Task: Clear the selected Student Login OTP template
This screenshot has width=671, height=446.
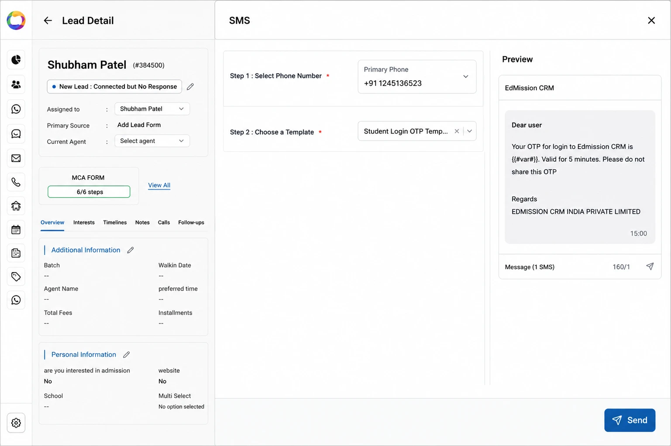Action: 457,131
